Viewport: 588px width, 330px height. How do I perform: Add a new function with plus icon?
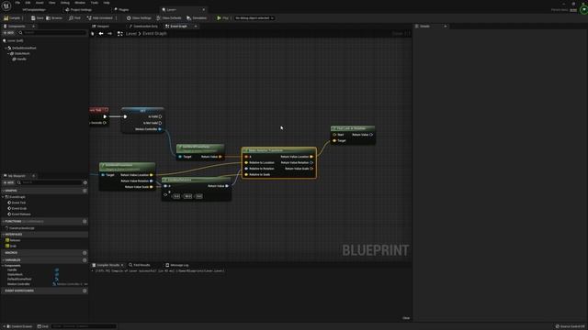tap(85, 222)
